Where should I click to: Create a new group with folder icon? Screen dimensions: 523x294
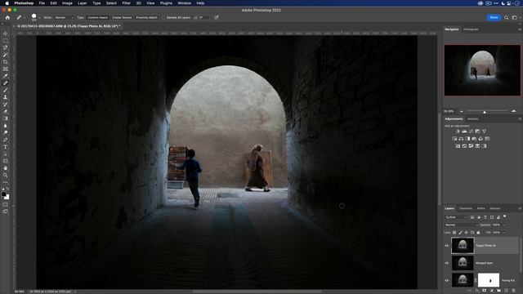tap(498, 291)
